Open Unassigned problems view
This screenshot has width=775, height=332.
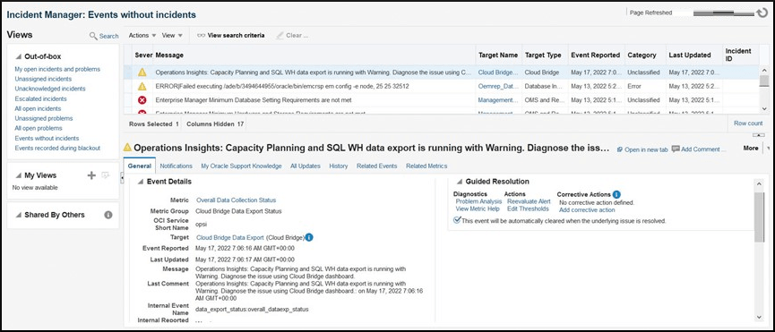click(x=44, y=118)
